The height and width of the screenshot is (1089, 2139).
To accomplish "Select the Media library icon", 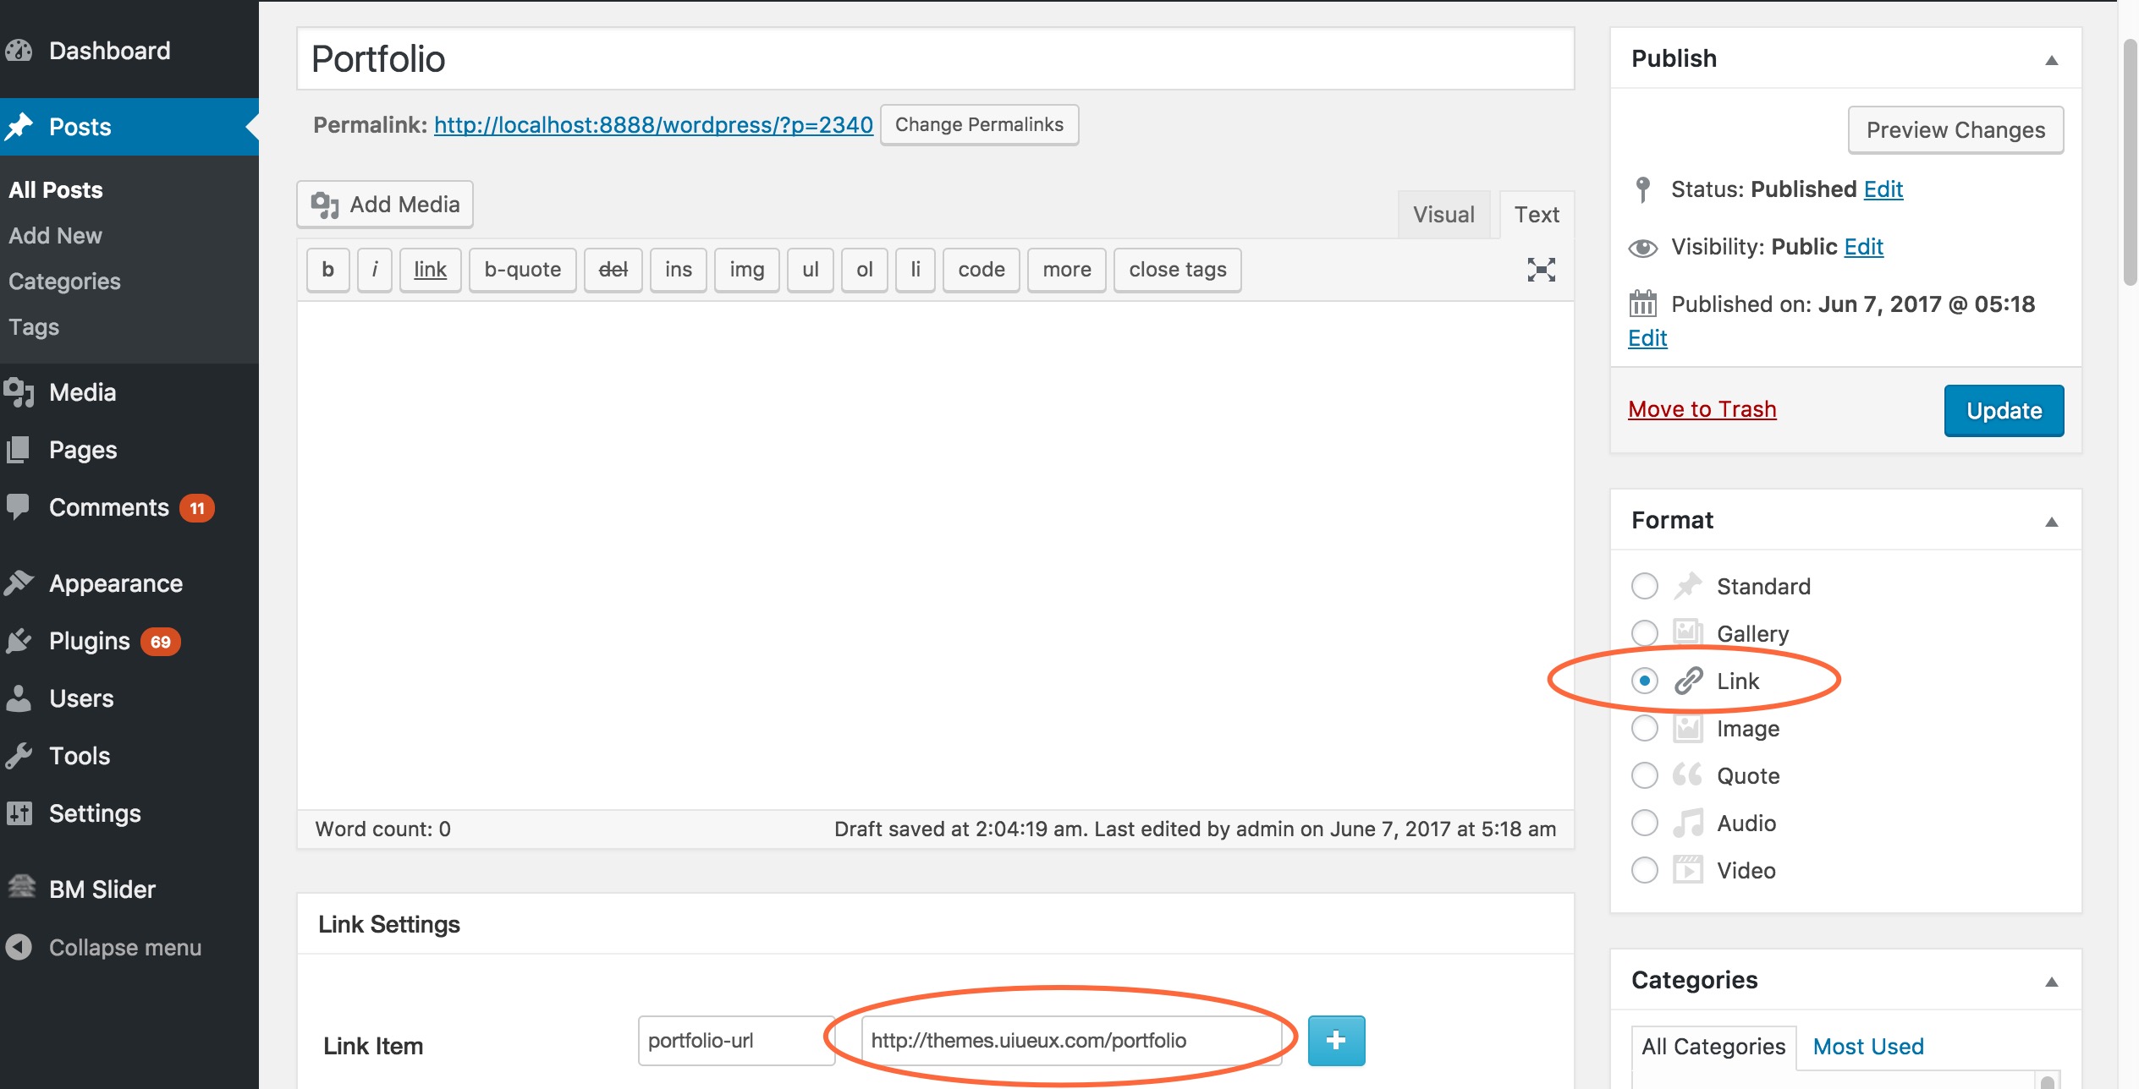I will click(x=20, y=391).
